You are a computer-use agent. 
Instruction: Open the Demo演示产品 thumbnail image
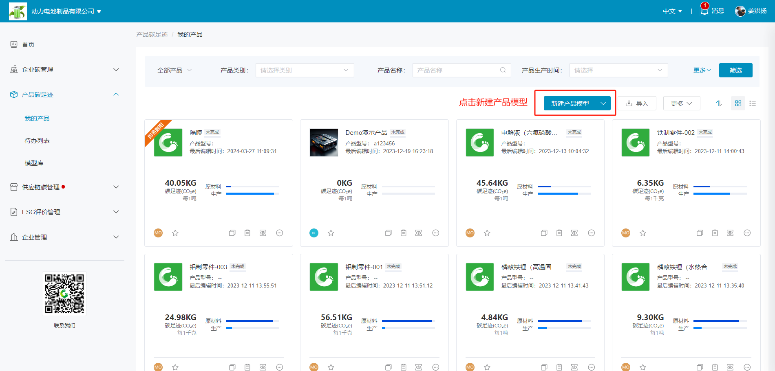[324, 143]
